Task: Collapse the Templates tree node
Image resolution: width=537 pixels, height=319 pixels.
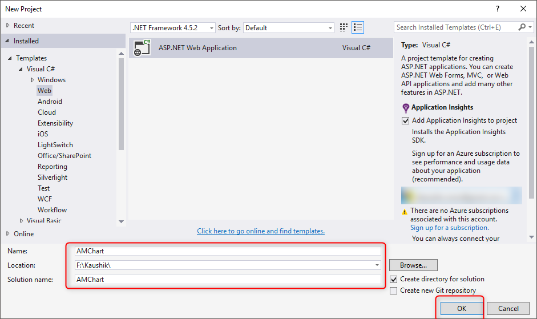Action: point(10,58)
